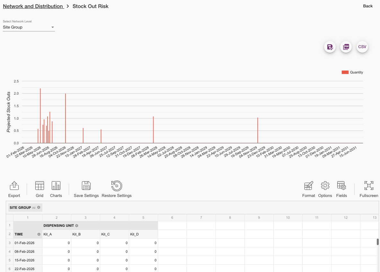Open the Time field settings gear
This screenshot has width=380, height=272.
(39, 234)
